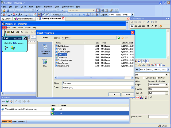This screenshot has height=128, width=171.
Task: Open the mouse click action dropdown
Action: (x=167, y=75)
